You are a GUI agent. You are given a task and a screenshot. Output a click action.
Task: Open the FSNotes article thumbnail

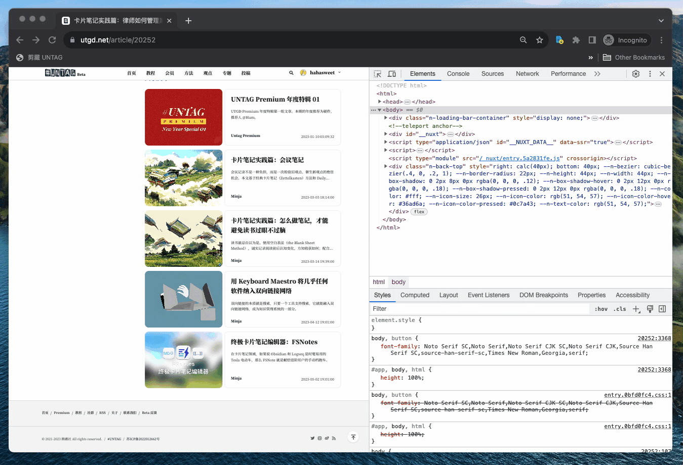[184, 360]
